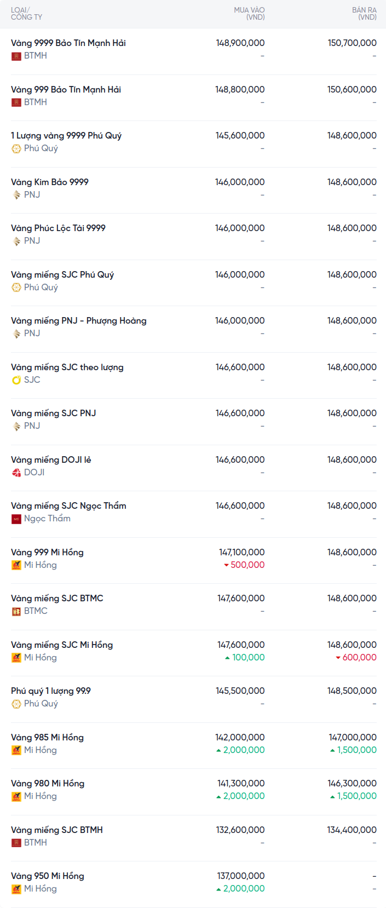Click the red DOJI logo icon
The image size is (386, 908).
tap(16, 473)
